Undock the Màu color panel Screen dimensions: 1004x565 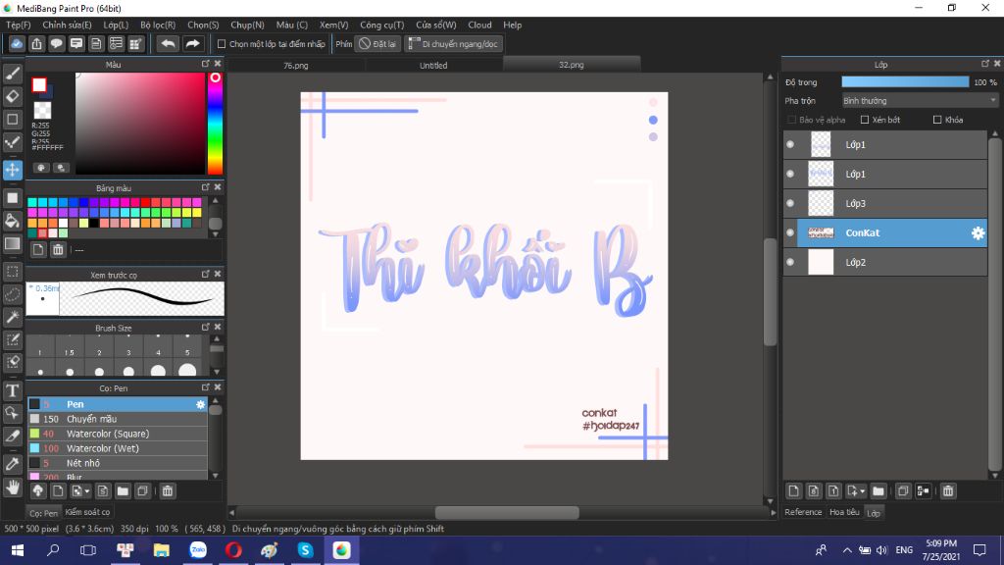click(206, 64)
